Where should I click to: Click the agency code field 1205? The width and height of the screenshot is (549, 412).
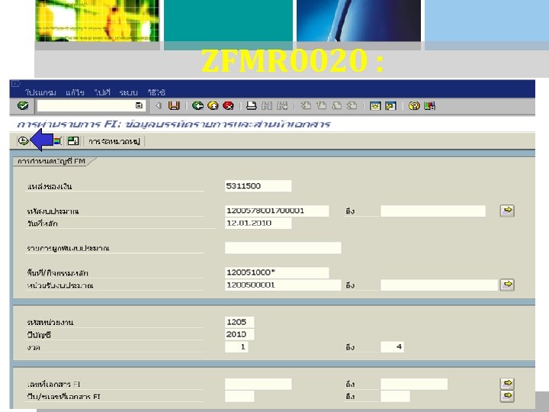point(239,322)
